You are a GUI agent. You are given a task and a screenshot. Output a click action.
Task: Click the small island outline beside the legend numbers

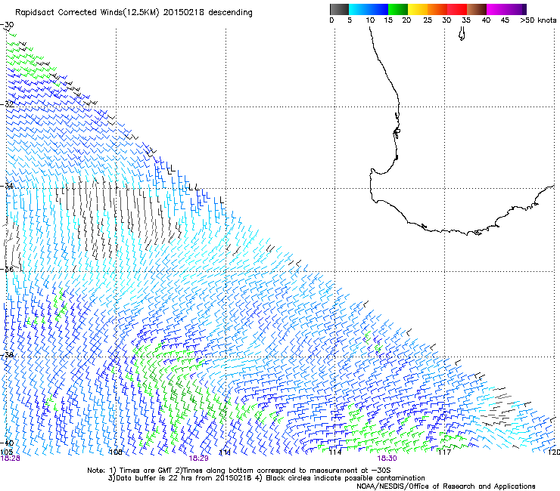click(462, 33)
